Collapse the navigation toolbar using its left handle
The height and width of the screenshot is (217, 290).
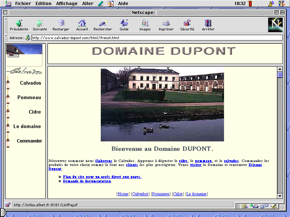6,25
